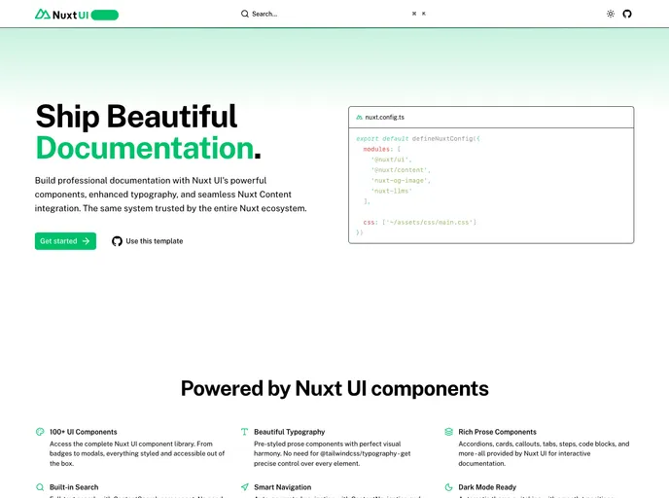Click the arrow icon in Get started
Image resolution: width=669 pixels, height=498 pixels.
point(86,241)
